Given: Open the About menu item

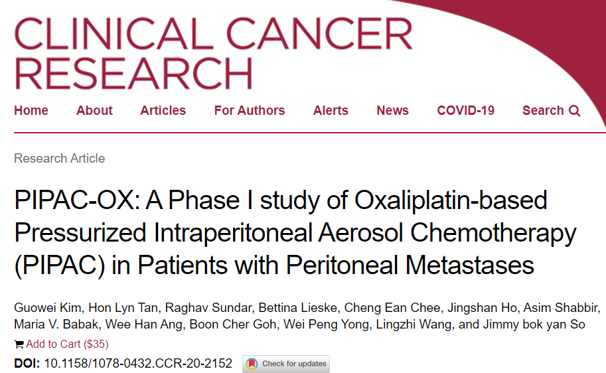Looking at the screenshot, I should pyautogui.click(x=94, y=111).
